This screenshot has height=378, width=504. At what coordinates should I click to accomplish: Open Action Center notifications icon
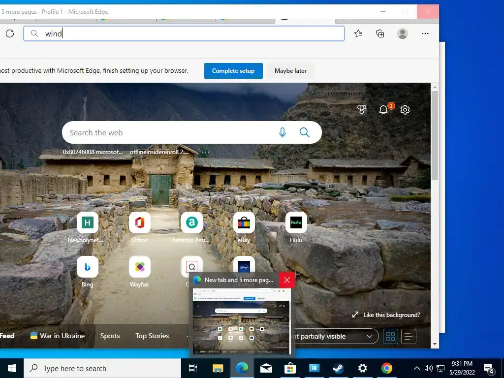click(x=489, y=369)
